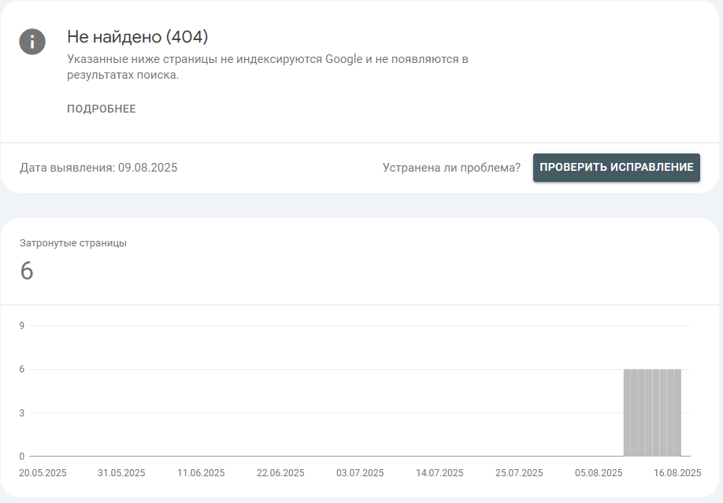Click the gray bar cluster in chart
723x503 pixels.
(x=652, y=412)
